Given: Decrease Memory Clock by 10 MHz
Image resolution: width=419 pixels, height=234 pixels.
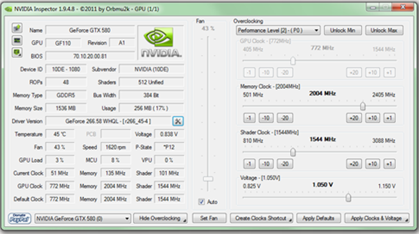Looking at the screenshot, I should coord(266,118).
